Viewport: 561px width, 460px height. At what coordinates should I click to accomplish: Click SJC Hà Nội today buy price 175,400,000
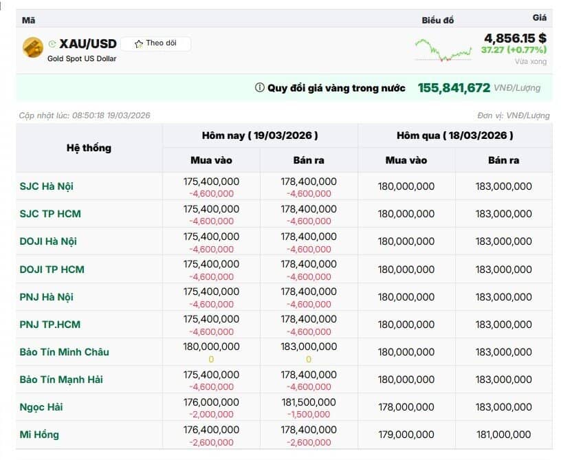point(211,182)
